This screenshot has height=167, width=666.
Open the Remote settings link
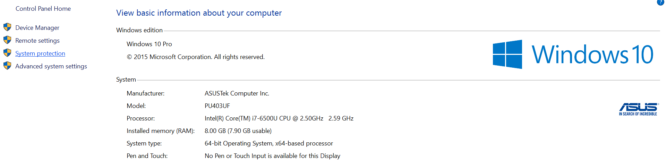point(37,41)
